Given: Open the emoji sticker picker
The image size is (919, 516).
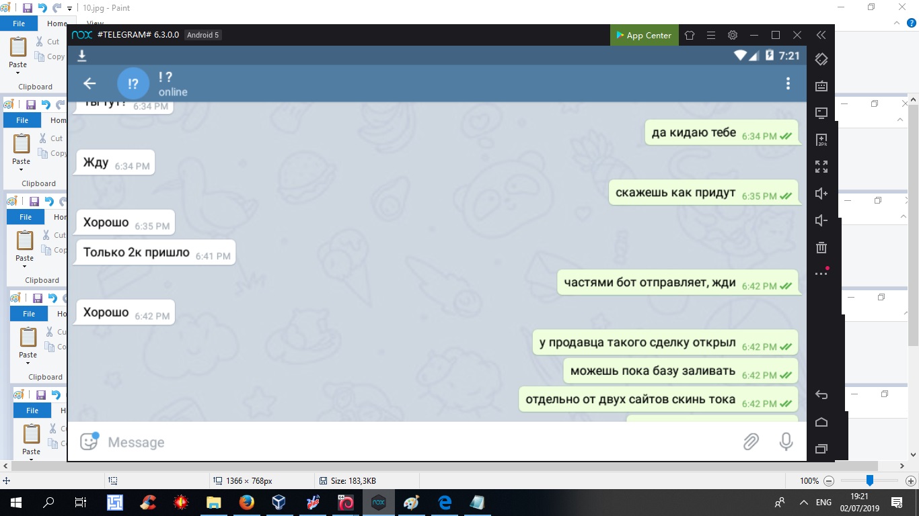Looking at the screenshot, I should click(x=89, y=441).
